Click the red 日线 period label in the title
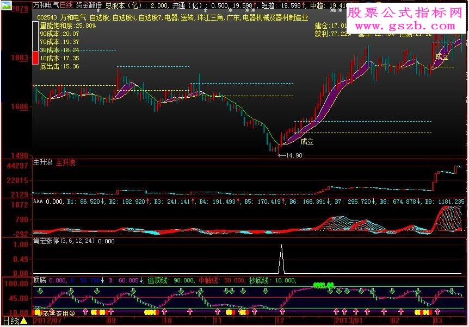This screenshot has height=327, width=469. click(66, 5)
